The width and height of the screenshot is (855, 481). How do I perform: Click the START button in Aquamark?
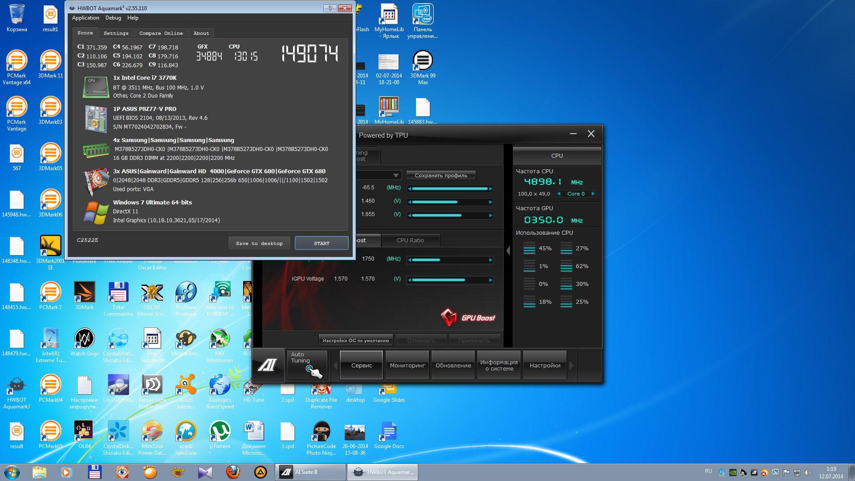(322, 244)
